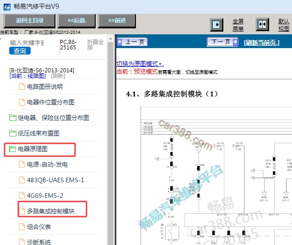Click the file icon beside 4G69-EMS-2
The height and width of the screenshot is (245, 292).
pos(22,196)
